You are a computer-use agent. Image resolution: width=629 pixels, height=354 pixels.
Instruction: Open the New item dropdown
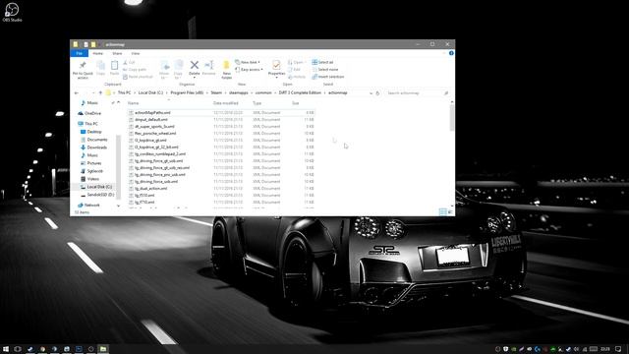[x=247, y=62]
